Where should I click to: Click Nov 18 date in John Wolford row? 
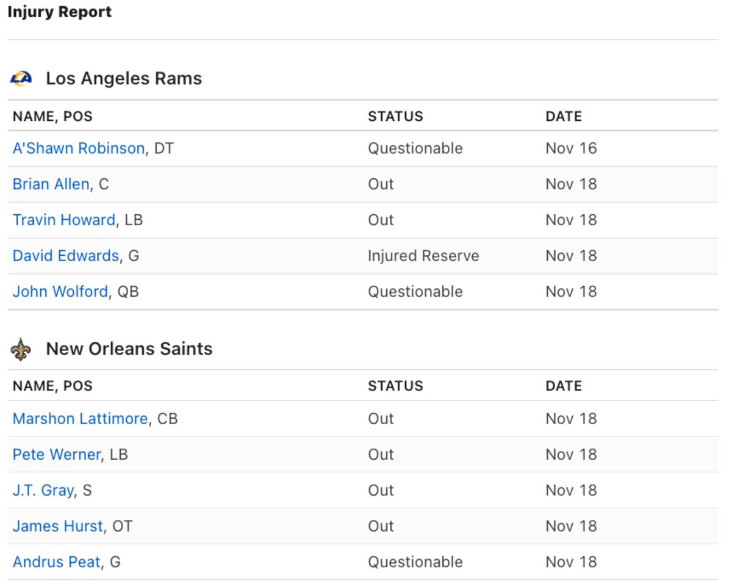(571, 292)
